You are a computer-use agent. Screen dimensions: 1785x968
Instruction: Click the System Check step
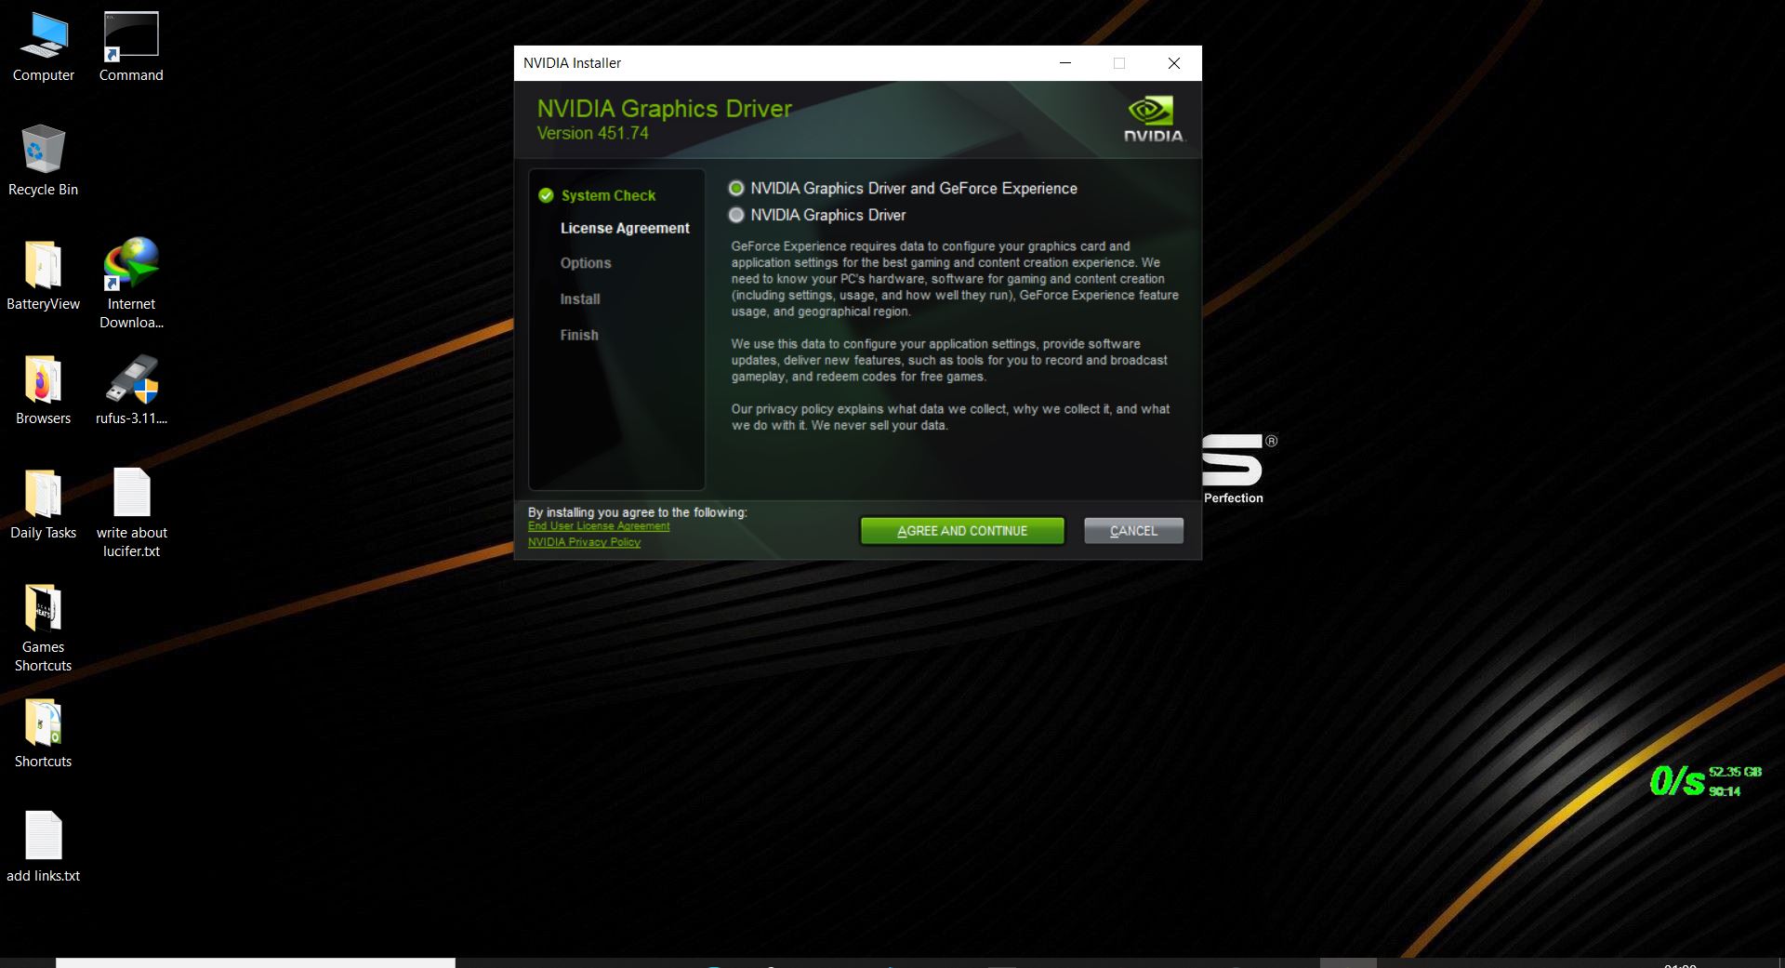(608, 195)
